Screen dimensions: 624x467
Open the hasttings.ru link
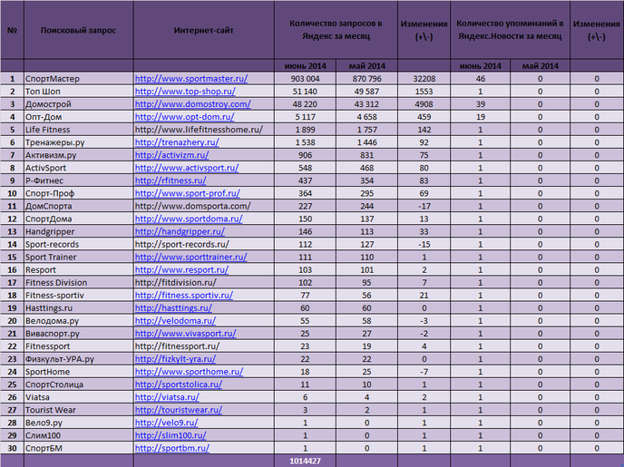[173, 308]
